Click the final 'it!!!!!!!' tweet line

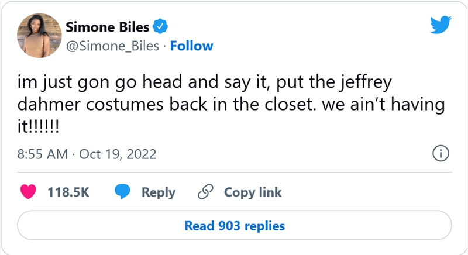tap(38, 127)
